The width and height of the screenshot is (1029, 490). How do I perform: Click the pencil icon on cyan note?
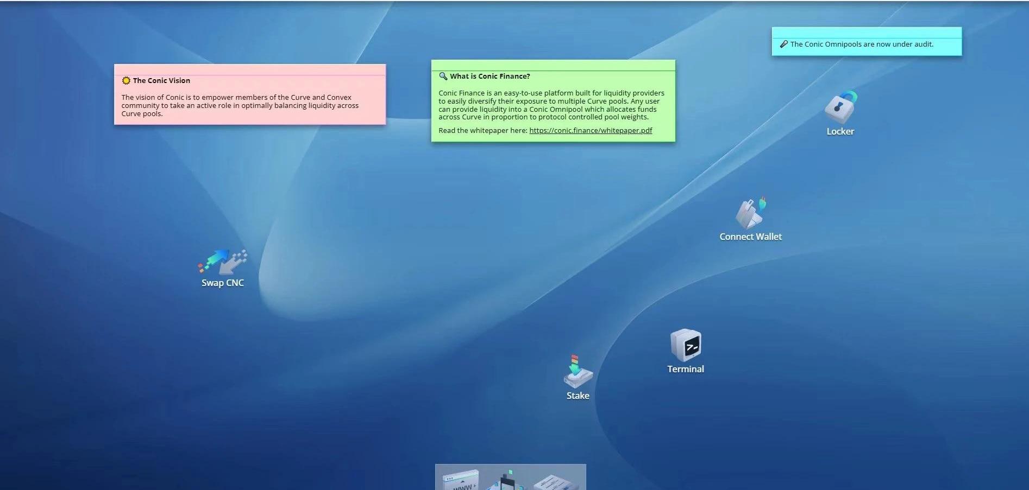tap(784, 44)
